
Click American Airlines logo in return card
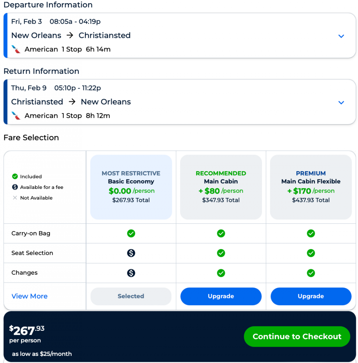tap(16, 116)
